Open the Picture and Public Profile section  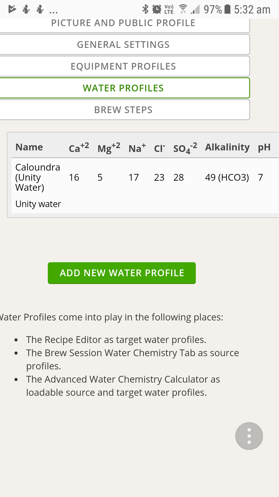123,23
